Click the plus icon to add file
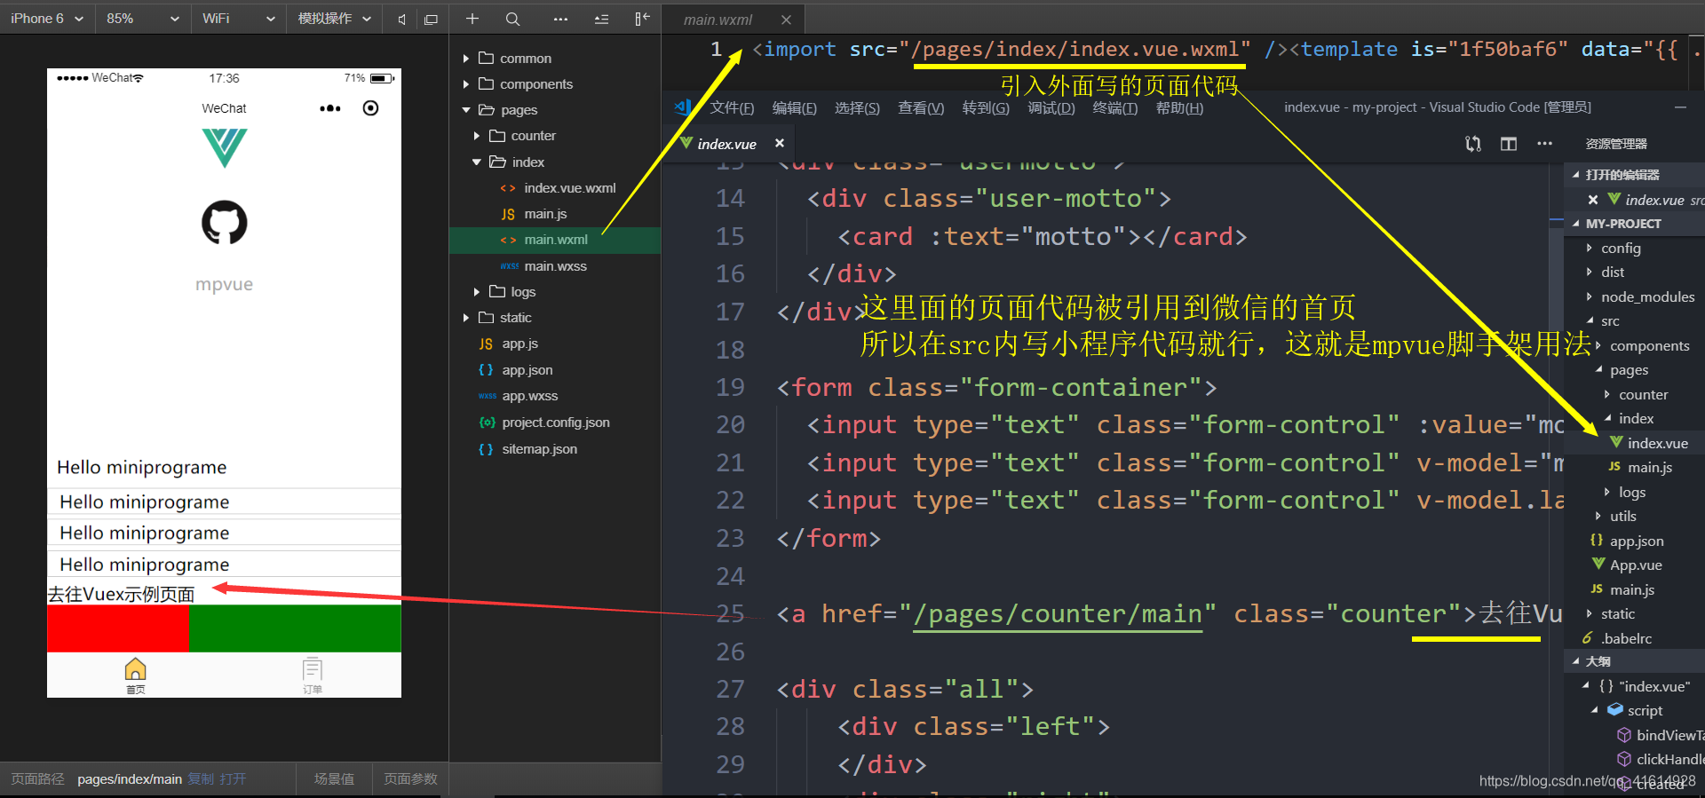1705x798 pixels. coord(472,19)
